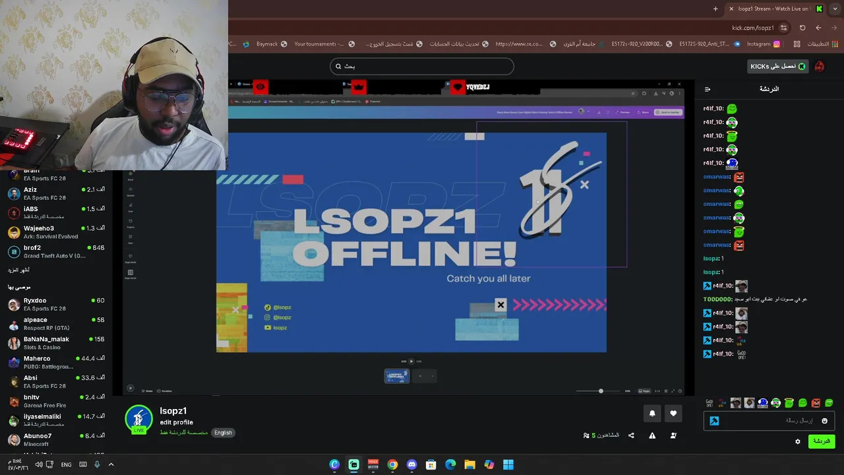Image resolution: width=844 pixels, height=475 pixels.
Task: Click the heart follow button below the stream
Action: 673,414
